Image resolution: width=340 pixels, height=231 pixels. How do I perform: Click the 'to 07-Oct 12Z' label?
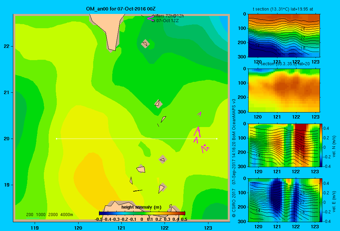pos(165,21)
